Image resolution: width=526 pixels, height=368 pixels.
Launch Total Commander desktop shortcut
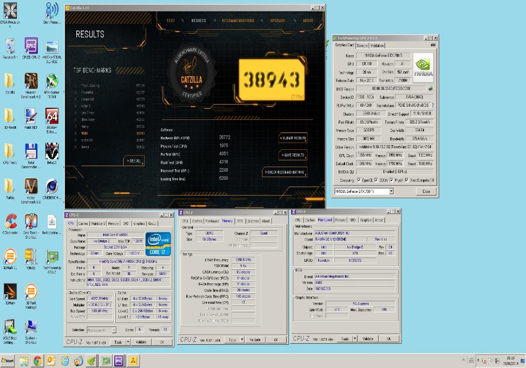[x=31, y=156]
